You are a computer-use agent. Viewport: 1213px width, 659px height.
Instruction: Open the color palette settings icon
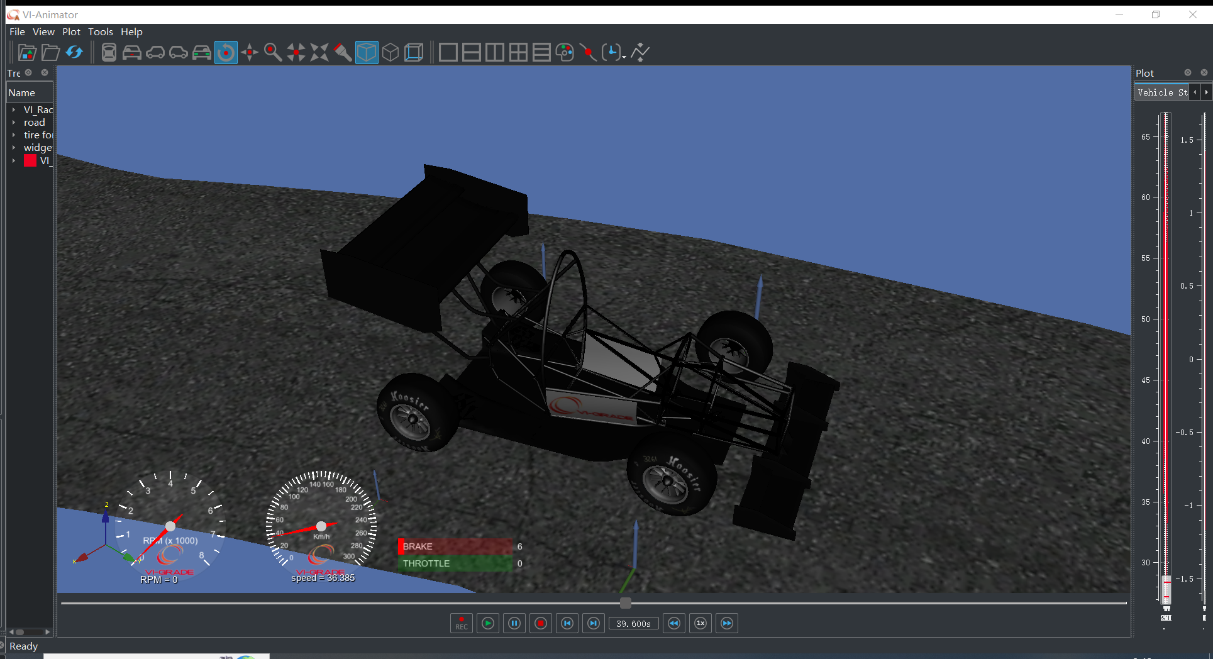point(565,53)
